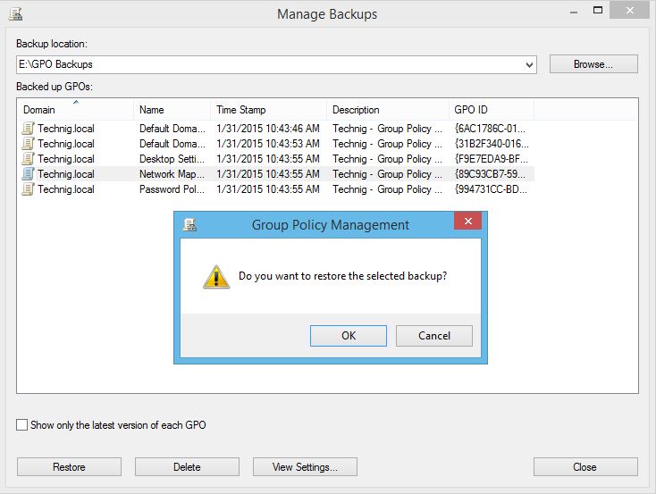The width and height of the screenshot is (656, 494).
Task: Click GPO ID {89C93CB7-59...
Action: coord(490,174)
